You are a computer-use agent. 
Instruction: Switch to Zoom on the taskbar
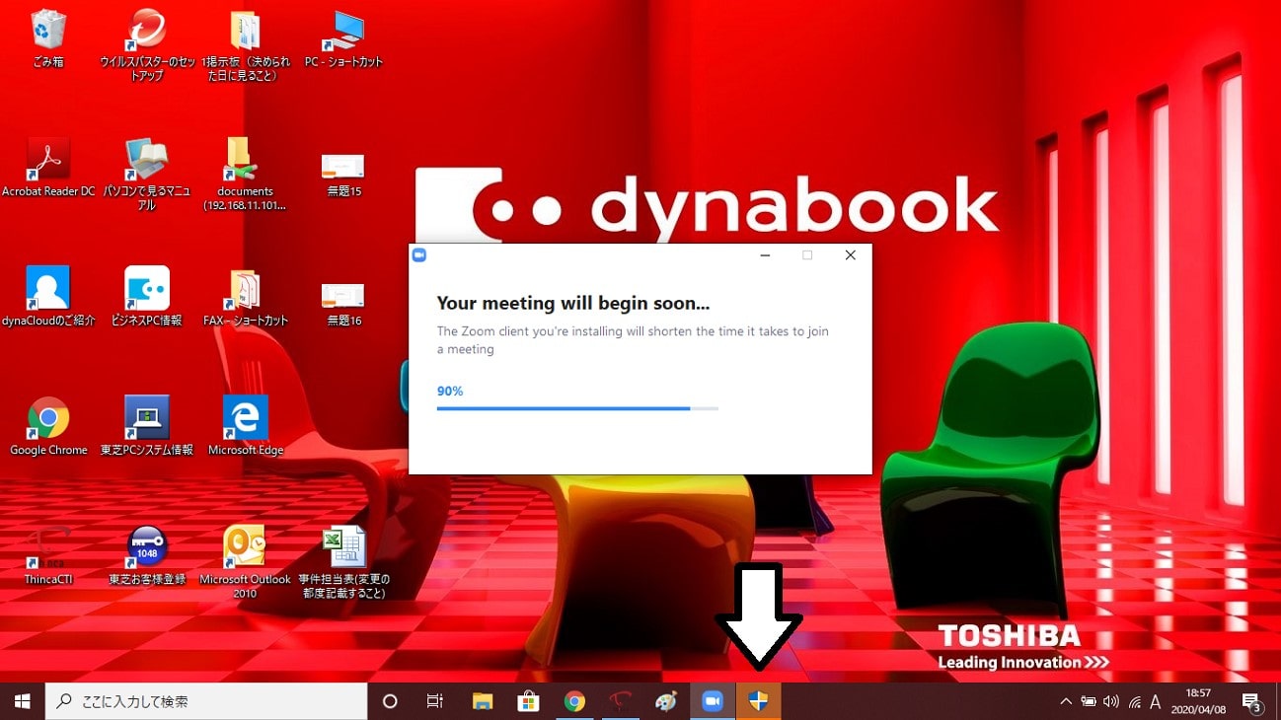[x=712, y=701]
